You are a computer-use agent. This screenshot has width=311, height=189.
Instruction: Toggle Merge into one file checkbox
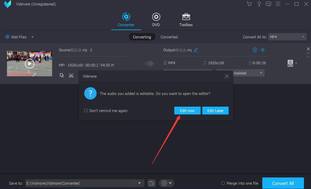click(223, 183)
